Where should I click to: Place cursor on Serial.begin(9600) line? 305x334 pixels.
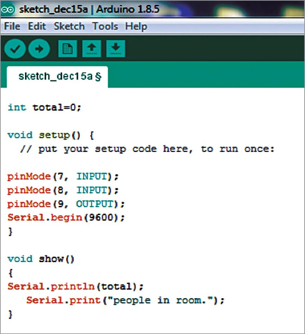[x=66, y=218]
